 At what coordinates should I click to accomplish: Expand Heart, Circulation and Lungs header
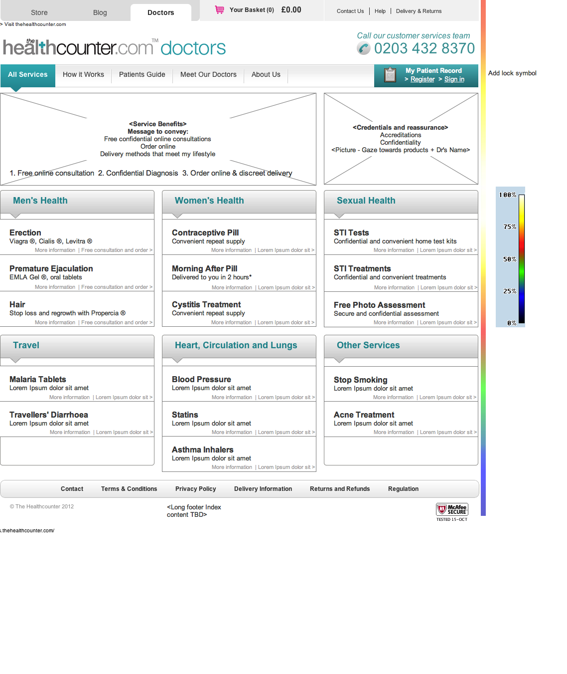(236, 345)
